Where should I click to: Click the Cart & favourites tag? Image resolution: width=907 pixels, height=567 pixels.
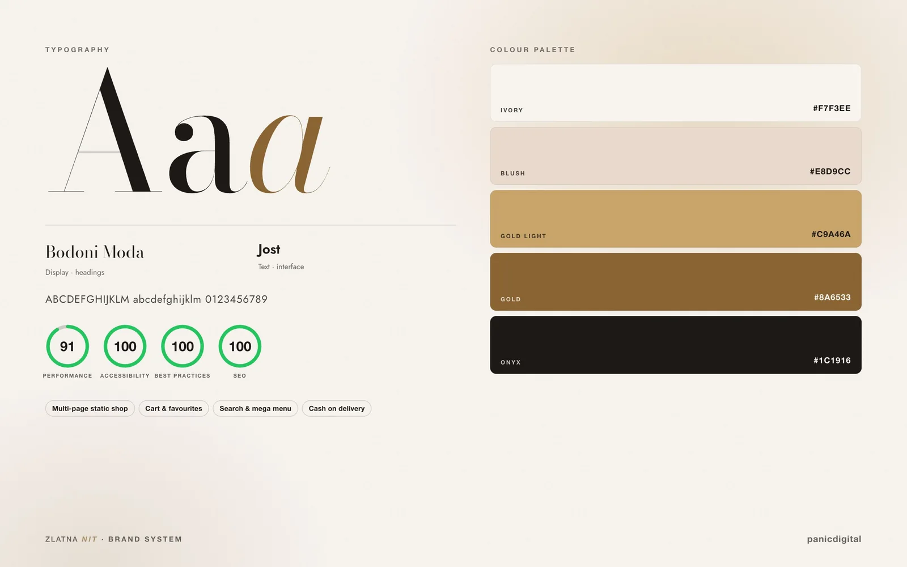173,409
